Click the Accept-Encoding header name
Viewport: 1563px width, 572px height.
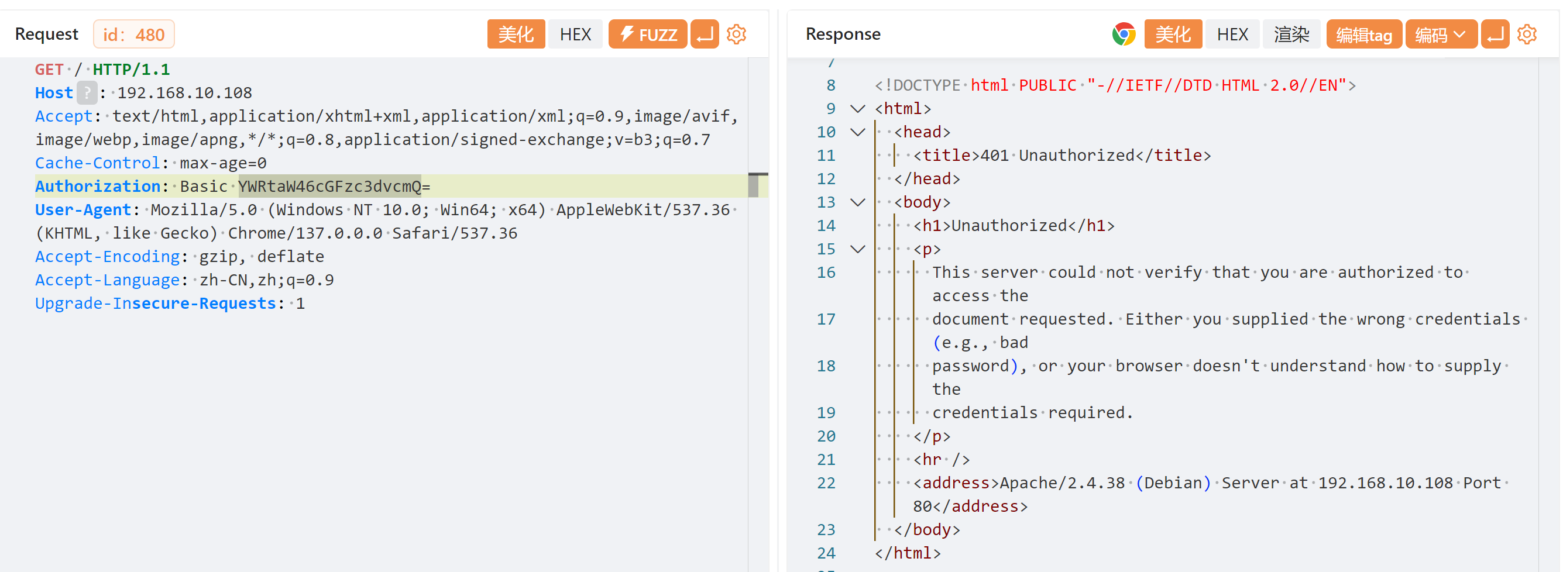click(x=107, y=257)
